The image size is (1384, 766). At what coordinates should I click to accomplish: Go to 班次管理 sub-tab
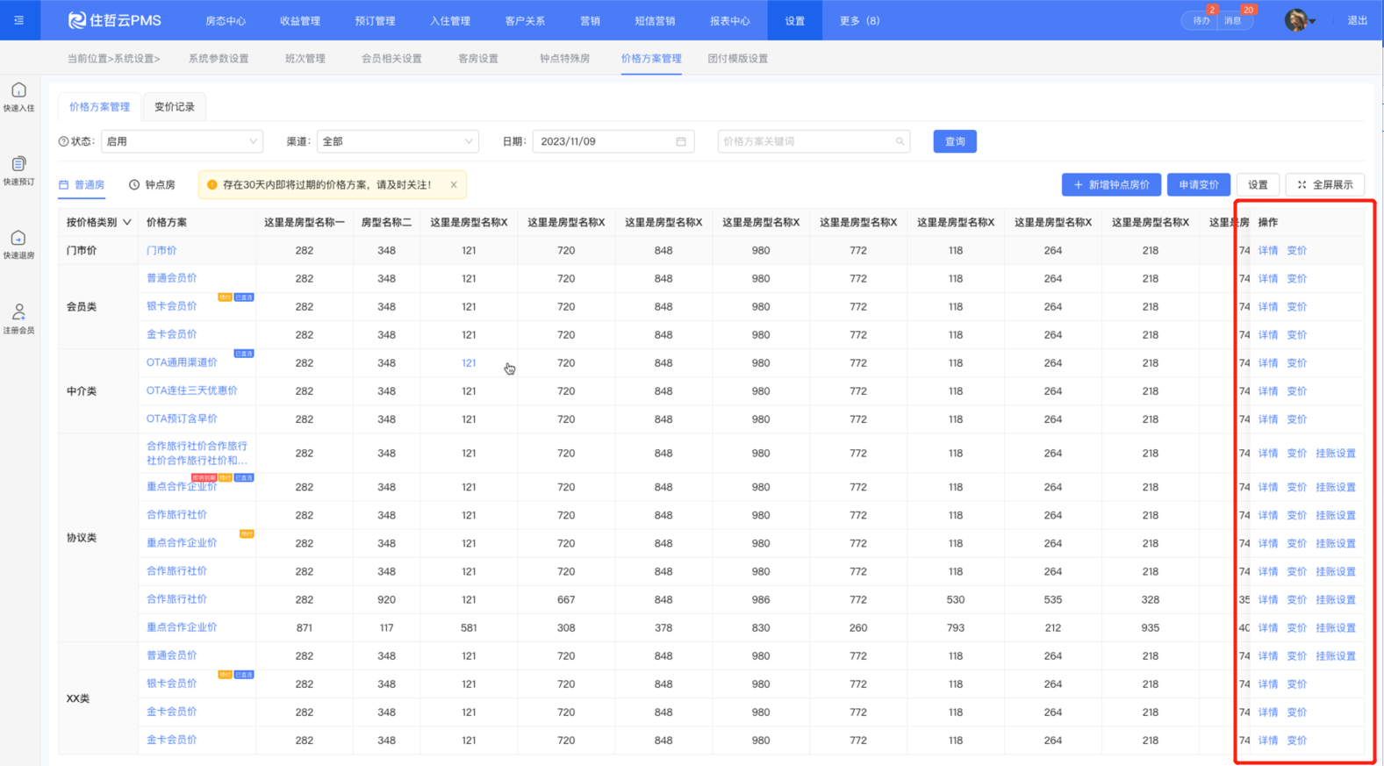[305, 59]
